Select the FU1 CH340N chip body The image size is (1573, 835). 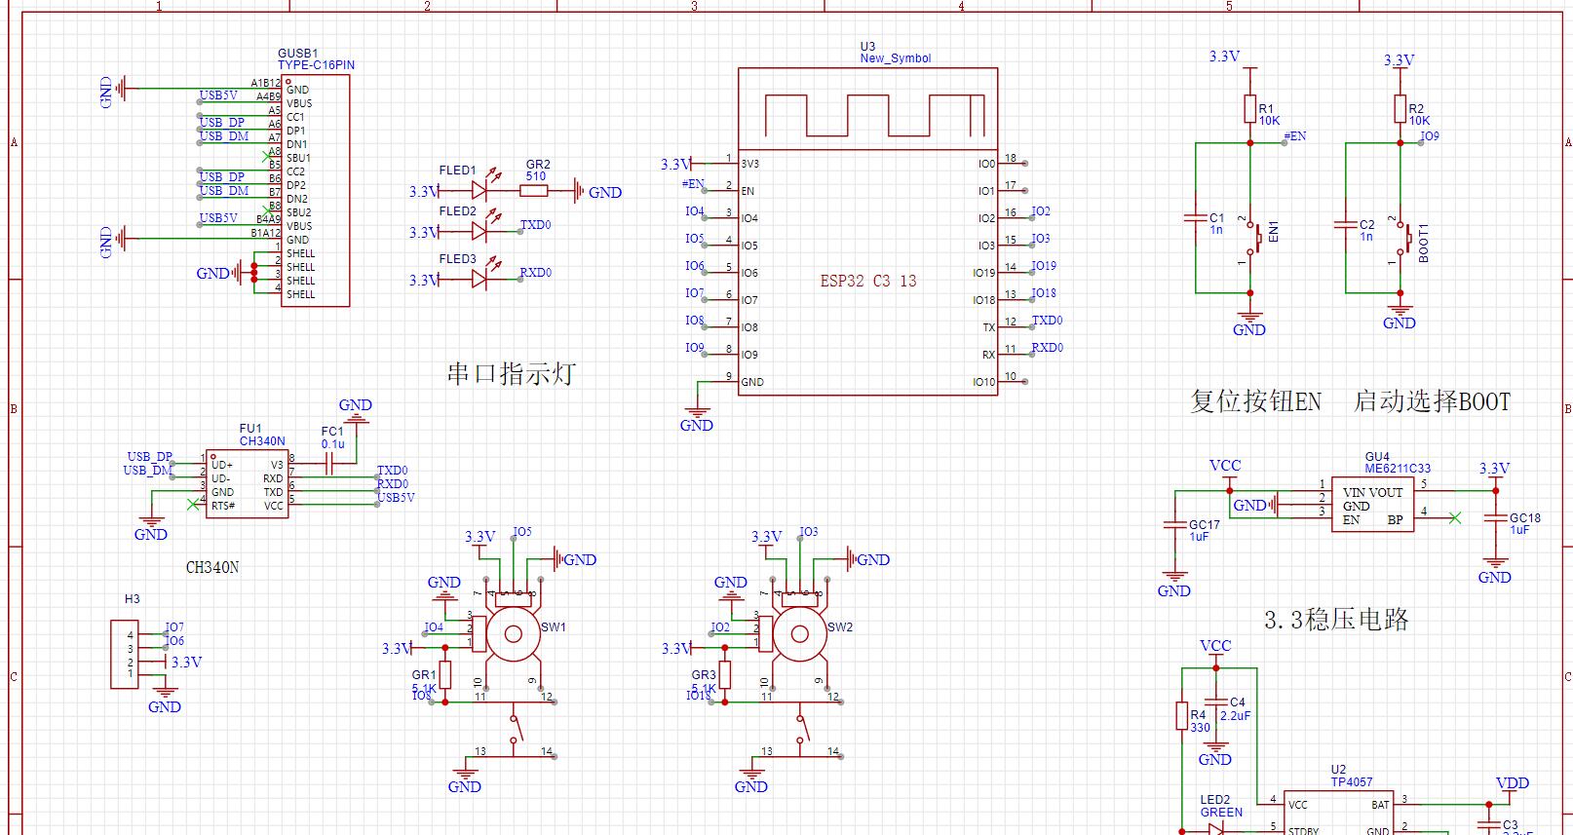click(x=248, y=483)
